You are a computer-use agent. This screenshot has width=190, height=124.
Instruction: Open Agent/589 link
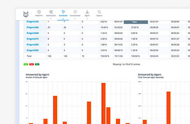[x=34, y=45]
